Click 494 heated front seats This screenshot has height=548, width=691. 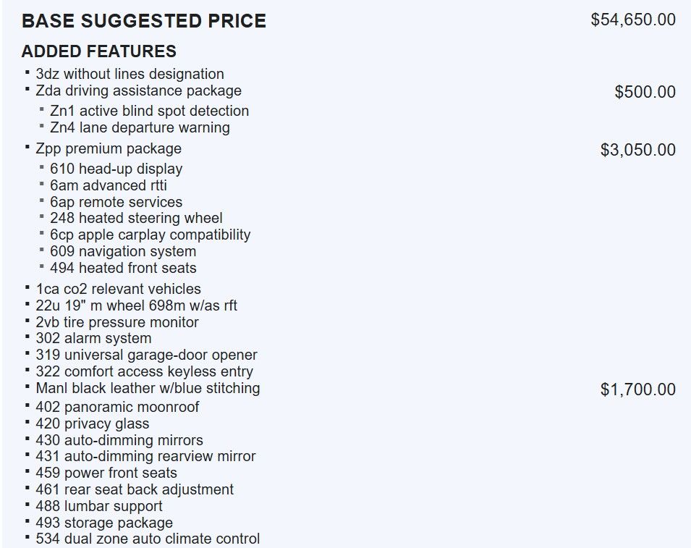tap(123, 268)
